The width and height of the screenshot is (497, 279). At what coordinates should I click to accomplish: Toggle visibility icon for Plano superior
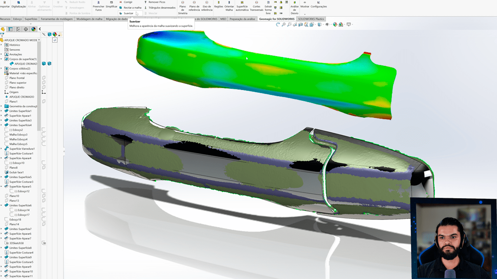coord(44,83)
